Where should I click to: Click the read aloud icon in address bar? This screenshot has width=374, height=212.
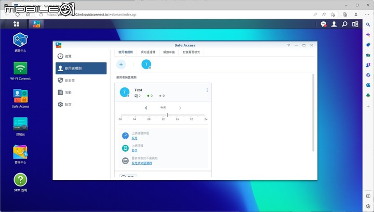[324, 15]
